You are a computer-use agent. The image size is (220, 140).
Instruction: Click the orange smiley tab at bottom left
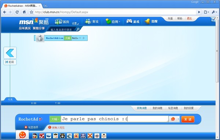pos(22,135)
